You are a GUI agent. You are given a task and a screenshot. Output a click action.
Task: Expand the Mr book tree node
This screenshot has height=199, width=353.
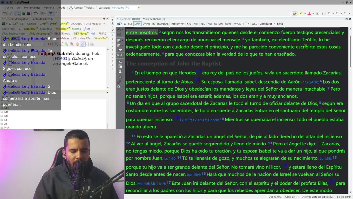pyautogui.click(x=2, y=116)
